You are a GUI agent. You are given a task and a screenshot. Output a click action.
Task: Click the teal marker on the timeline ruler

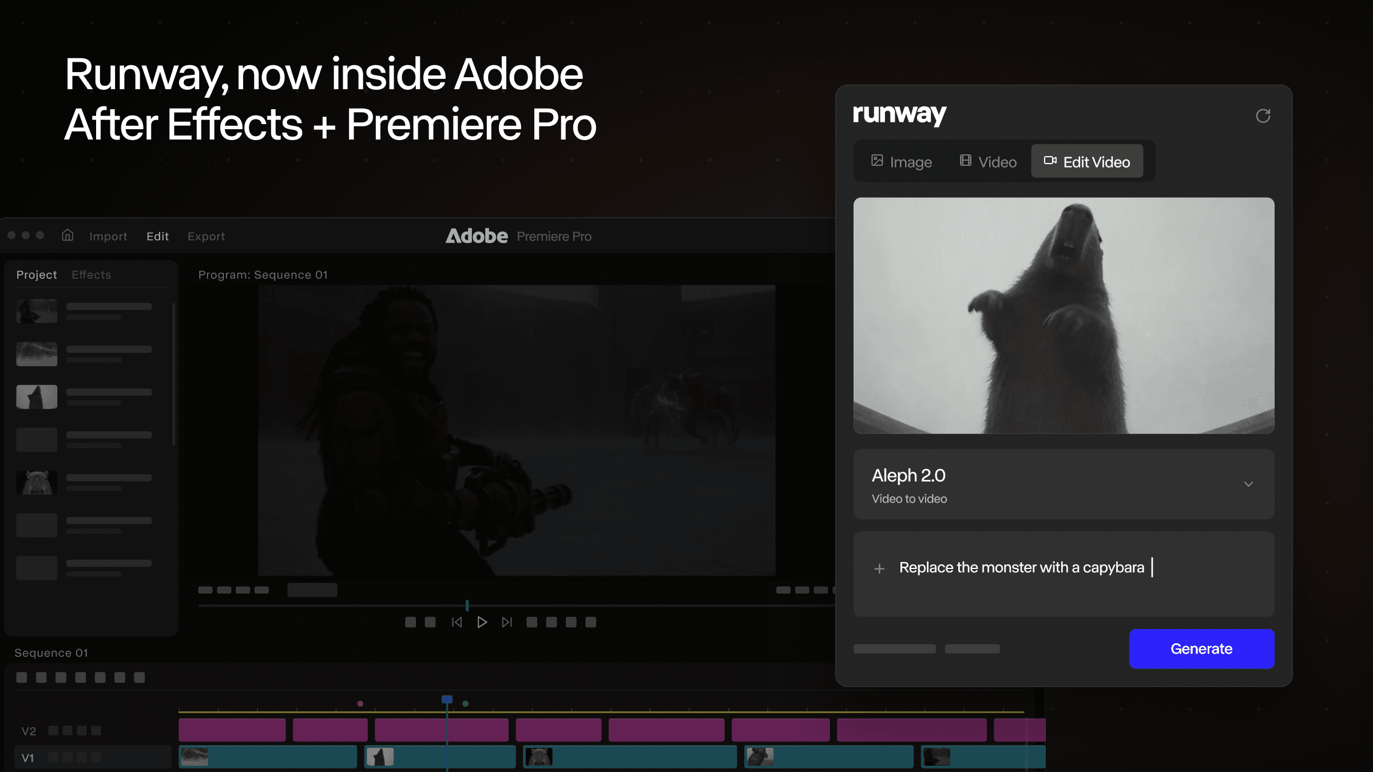click(465, 703)
